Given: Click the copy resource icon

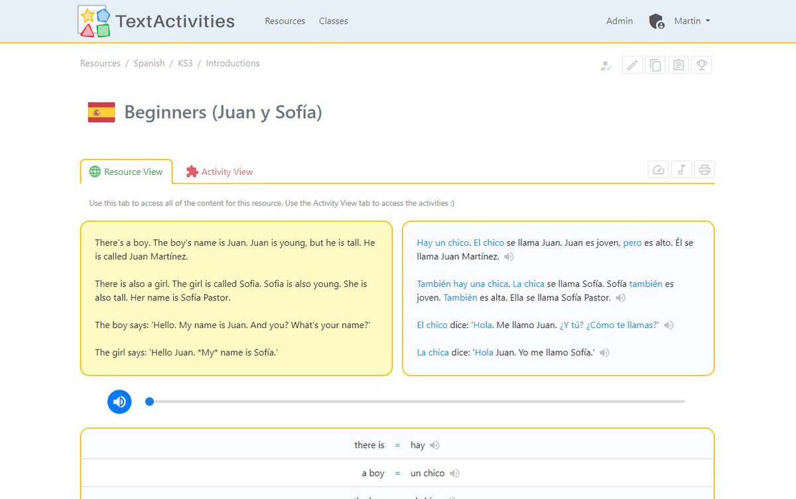Looking at the screenshot, I should coord(655,65).
